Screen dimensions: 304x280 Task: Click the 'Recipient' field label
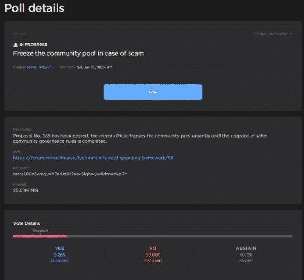tap(21, 168)
